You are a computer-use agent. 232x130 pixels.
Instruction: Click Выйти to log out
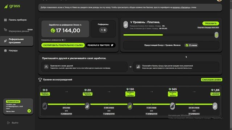pyautogui.click(x=15, y=123)
